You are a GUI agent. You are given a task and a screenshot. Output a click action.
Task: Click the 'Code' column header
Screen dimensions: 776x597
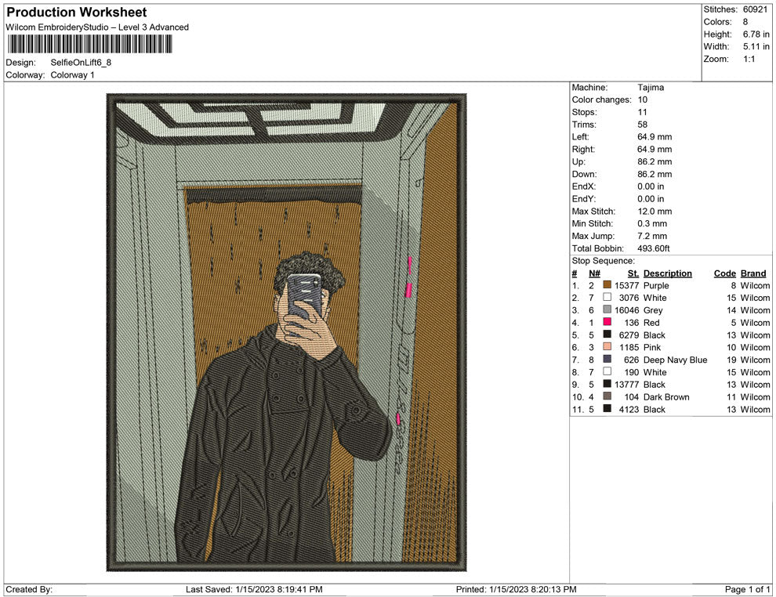tap(725, 273)
